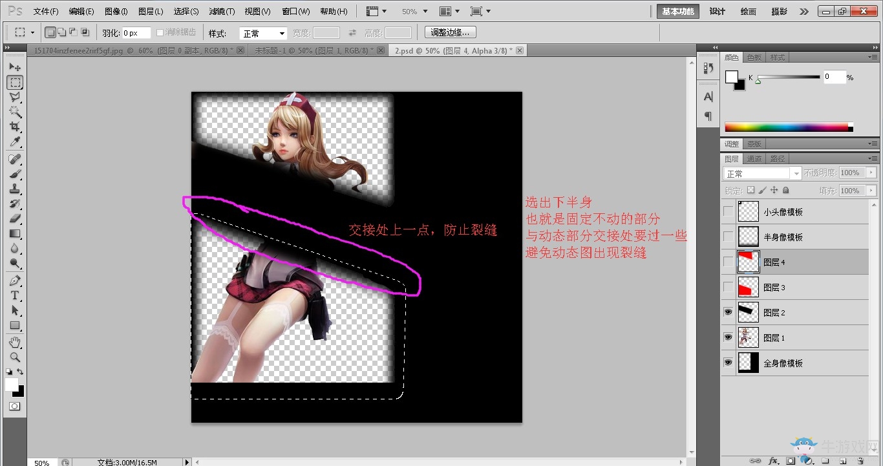Click the 调整边缘... button

click(x=450, y=32)
